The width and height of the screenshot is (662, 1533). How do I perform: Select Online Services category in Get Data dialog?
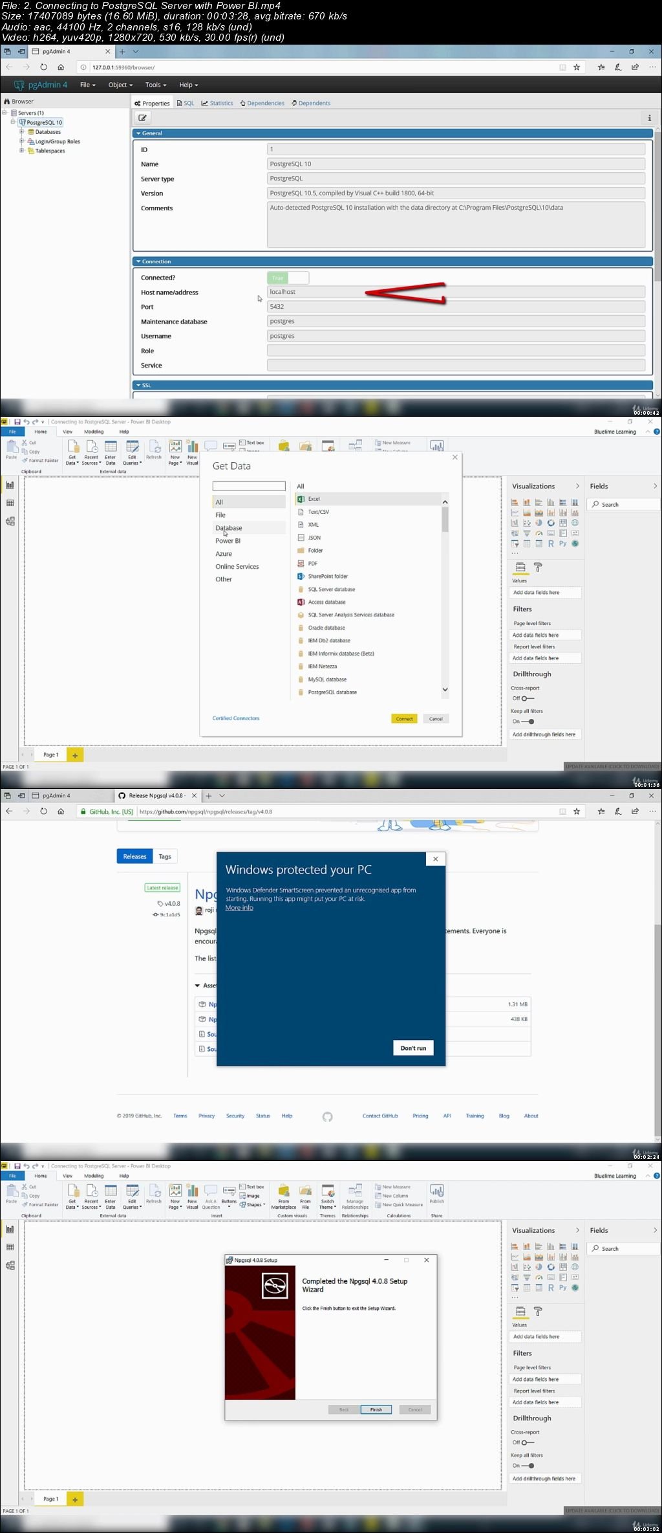(x=249, y=566)
